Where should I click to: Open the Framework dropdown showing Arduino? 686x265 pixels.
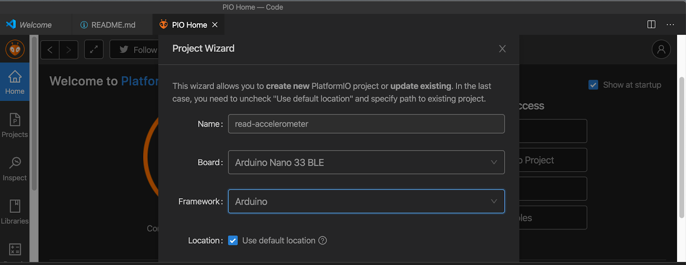(366, 201)
